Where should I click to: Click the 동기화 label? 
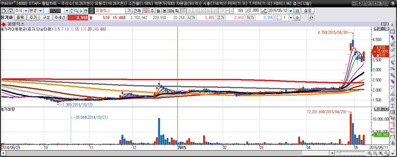tap(7, 17)
